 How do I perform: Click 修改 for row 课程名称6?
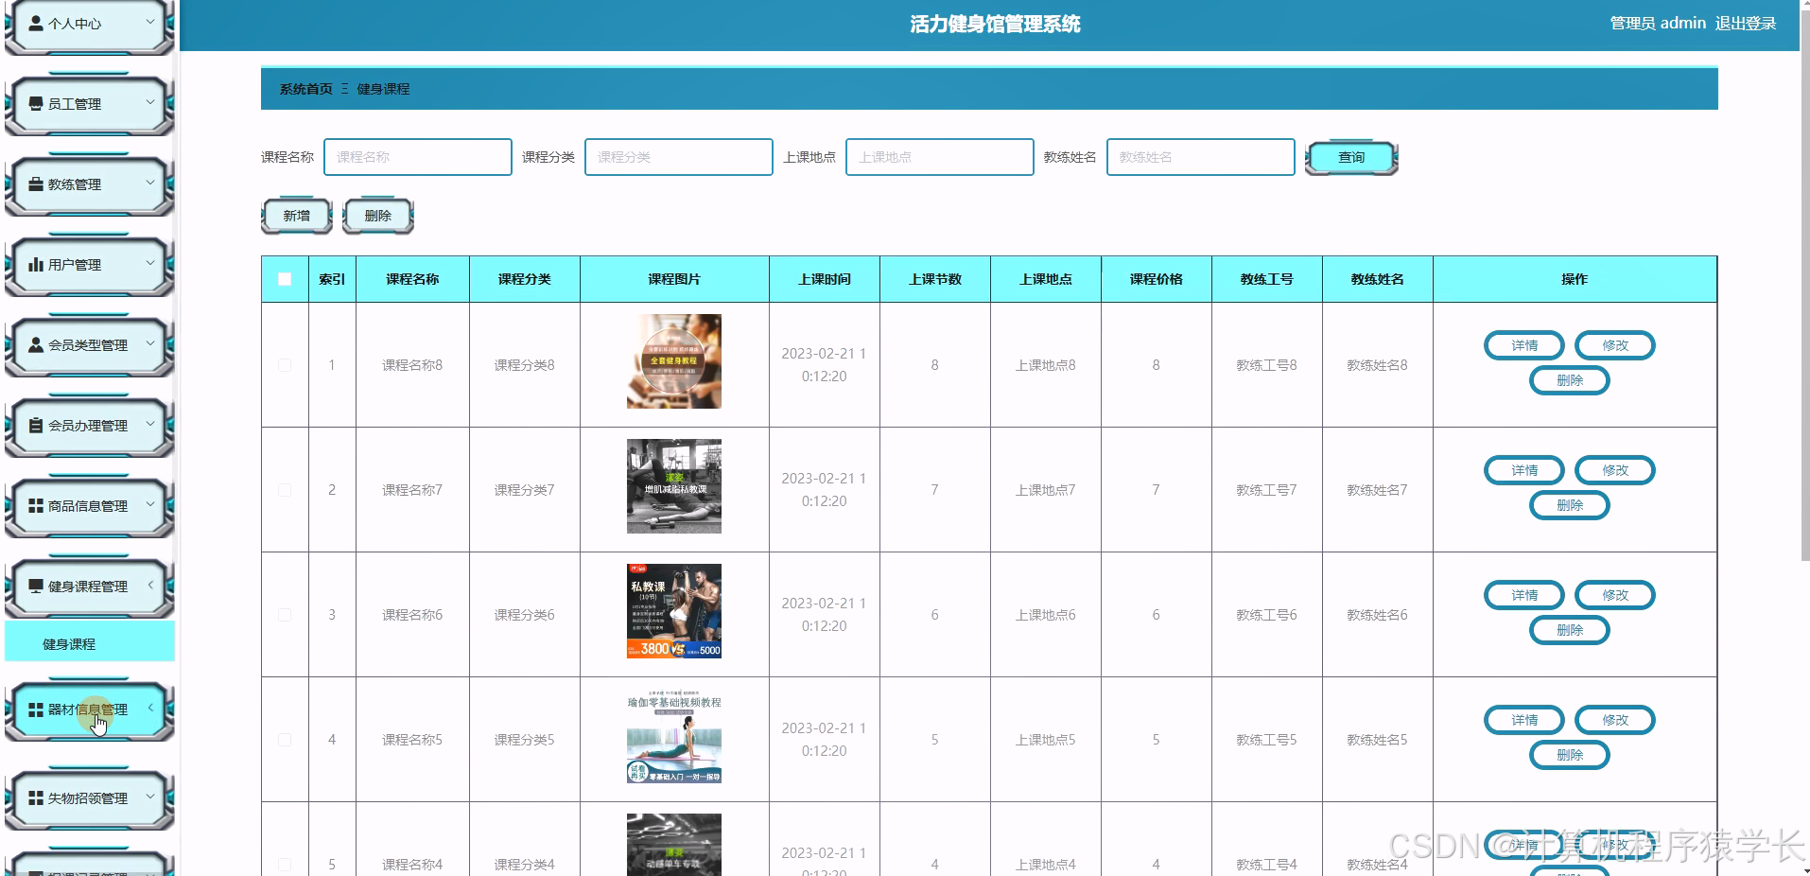coord(1615,595)
